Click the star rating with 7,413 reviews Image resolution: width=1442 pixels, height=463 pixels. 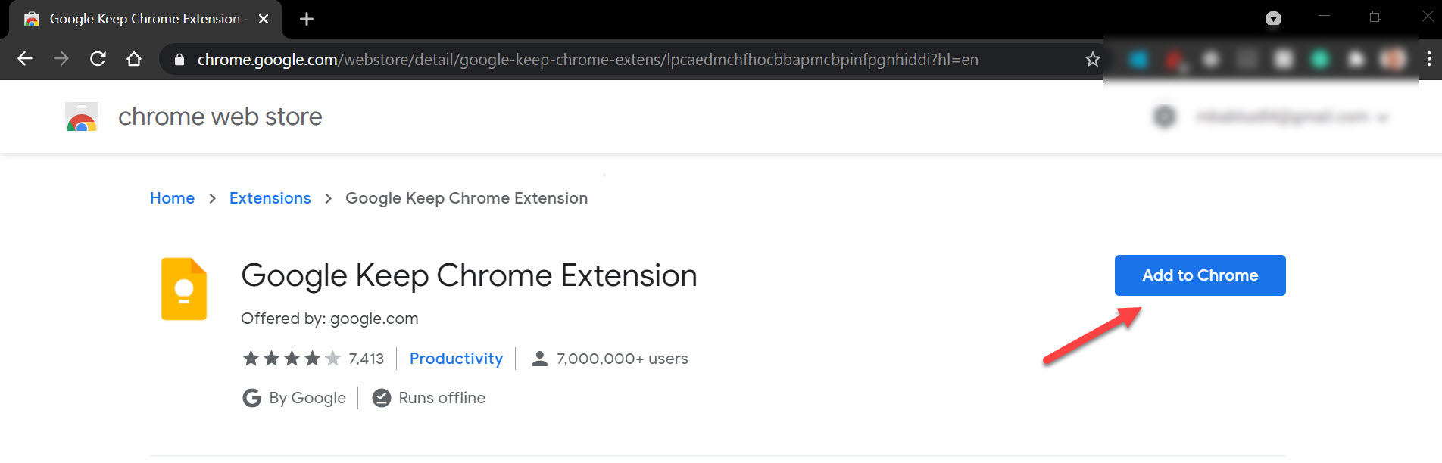pyautogui.click(x=313, y=359)
